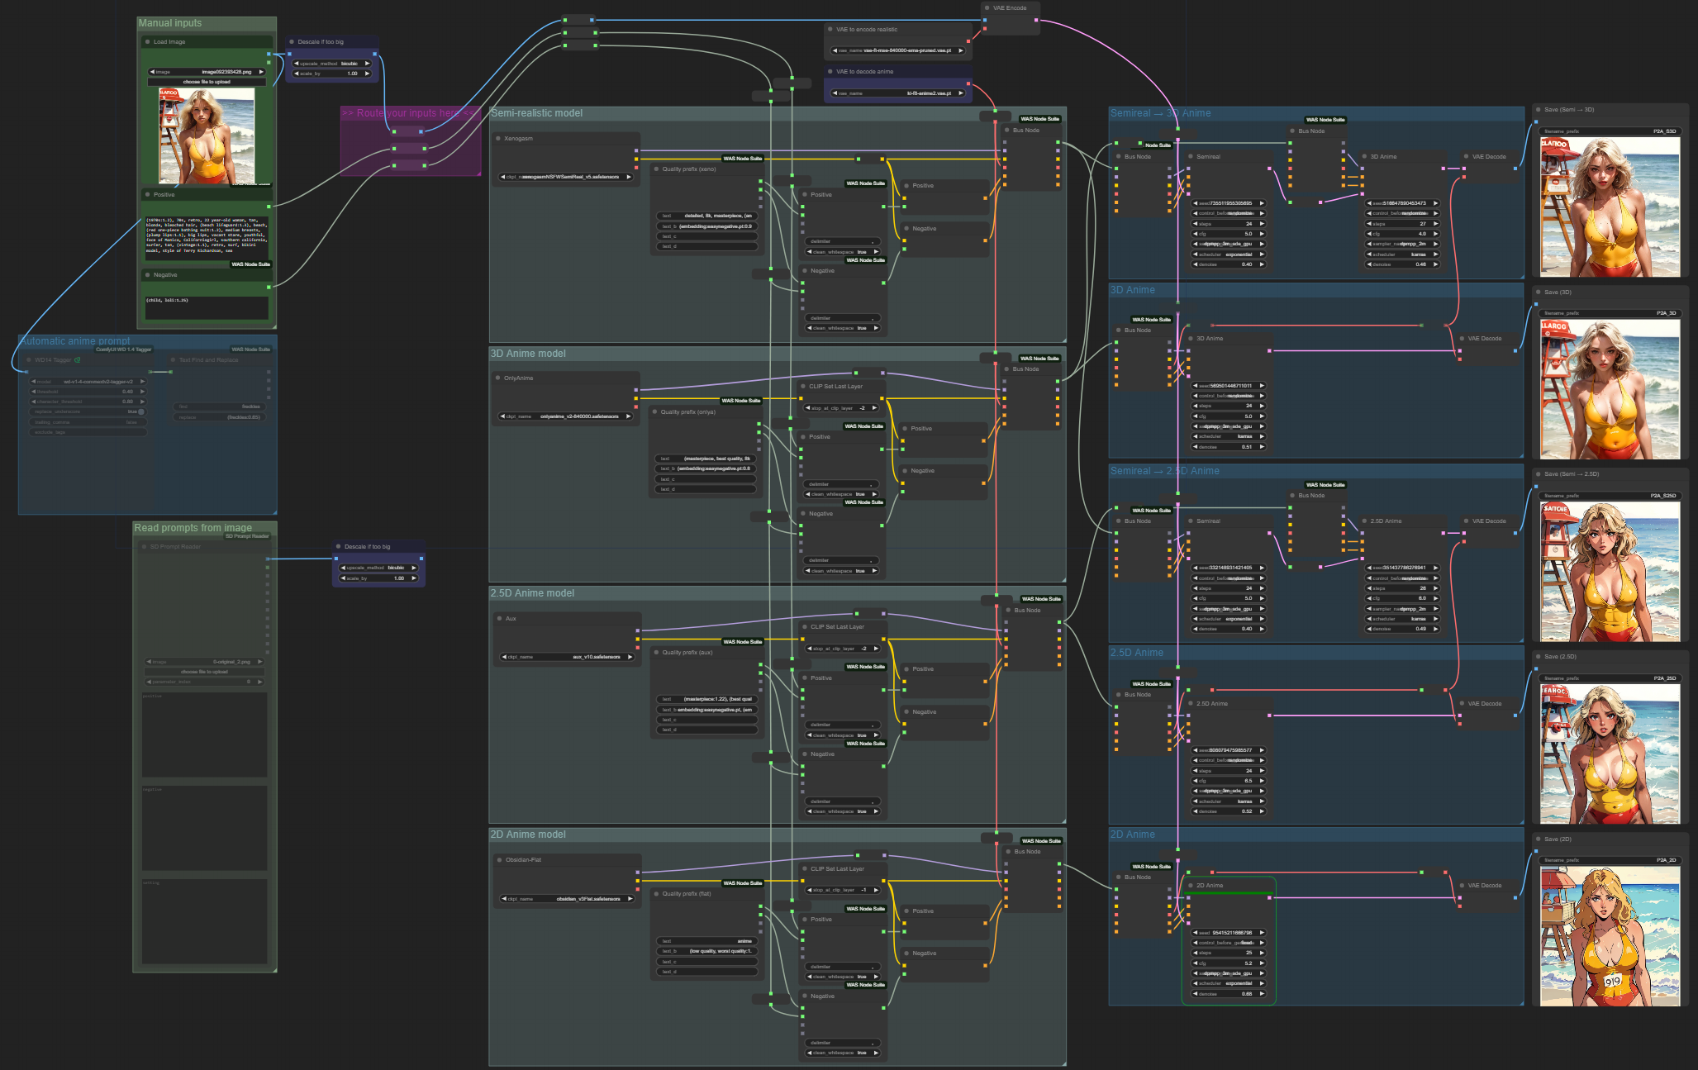Click the Semi-realistic model group title
The width and height of the screenshot is (1698, 1070).
click(x=537, y=113)
